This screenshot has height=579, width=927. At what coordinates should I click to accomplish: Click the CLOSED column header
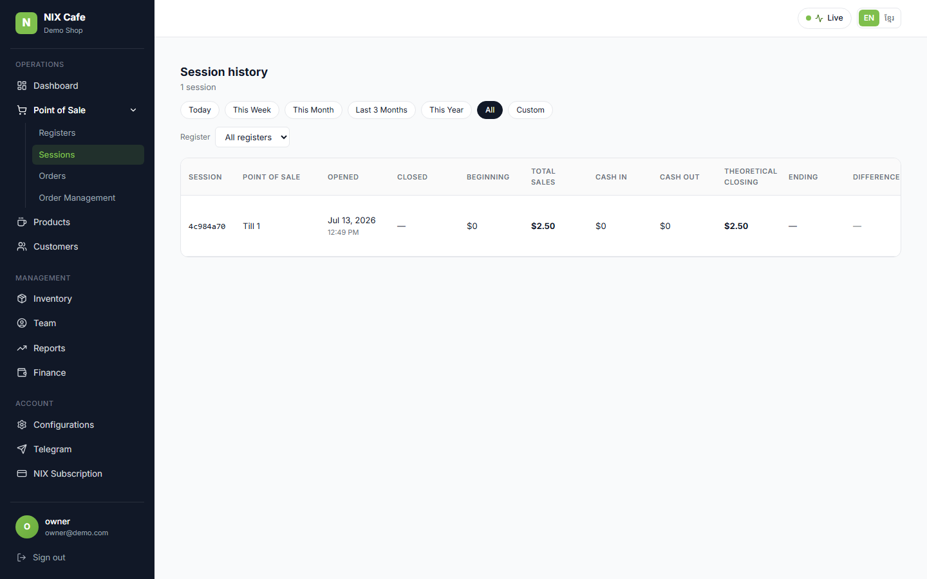tap(412, 177)
